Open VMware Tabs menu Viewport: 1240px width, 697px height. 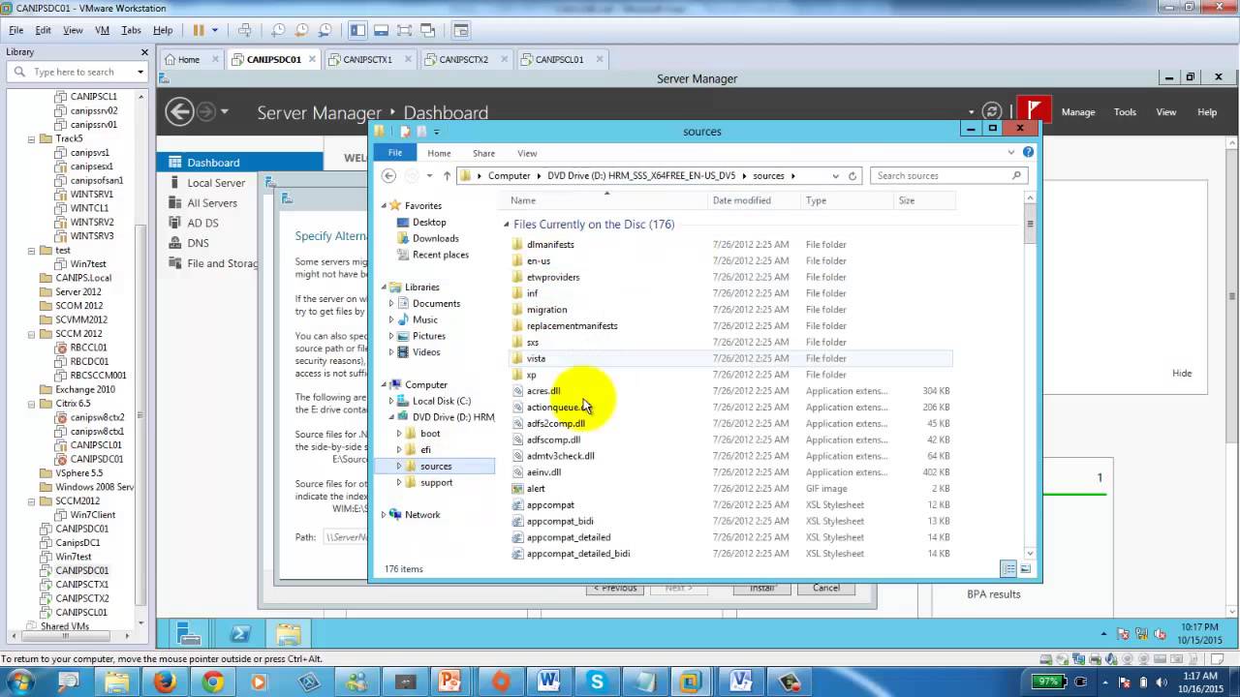pyautogui.click(x=132, y=30)
